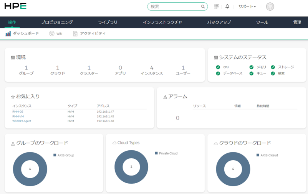
Task: Go to ダッシュボード sub-tab
Action: 22,33
